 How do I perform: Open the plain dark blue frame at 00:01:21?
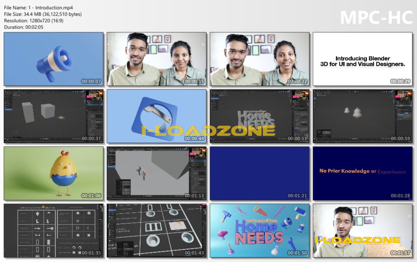pyautogui.click(x=259, y=174)
